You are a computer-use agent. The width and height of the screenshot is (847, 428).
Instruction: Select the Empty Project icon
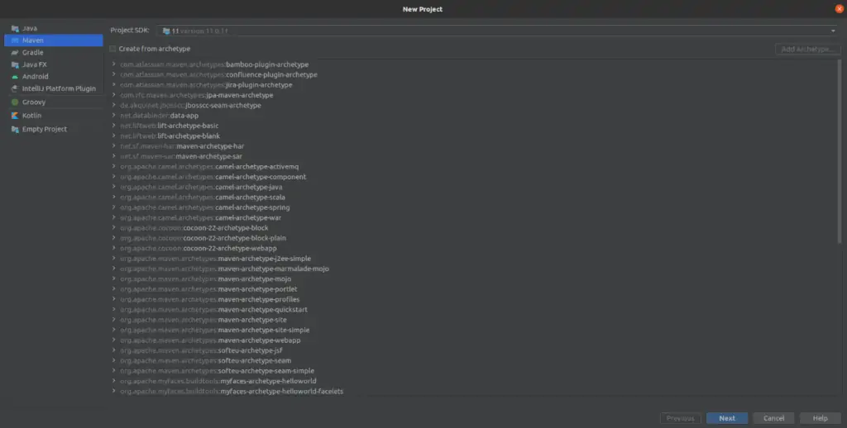[x=15, y=129]
